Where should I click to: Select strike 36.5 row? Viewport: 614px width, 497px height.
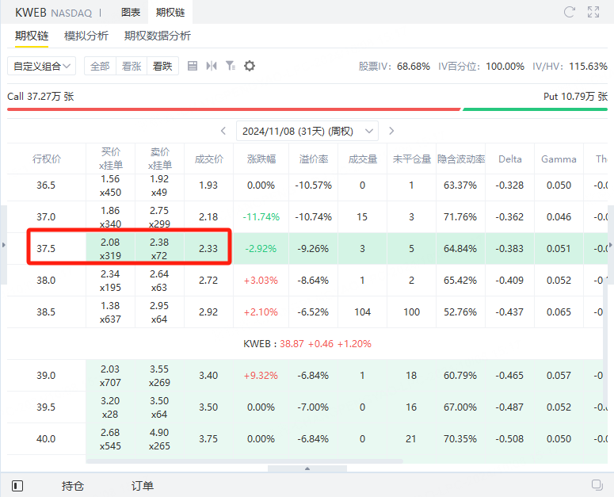[307, 185]
